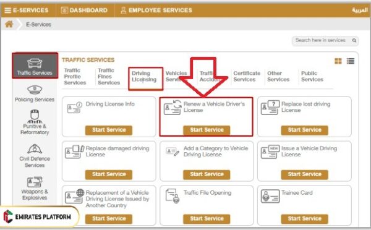Switch to Traffic Fines Services tab
371x230 pixels.
point(109,77)
